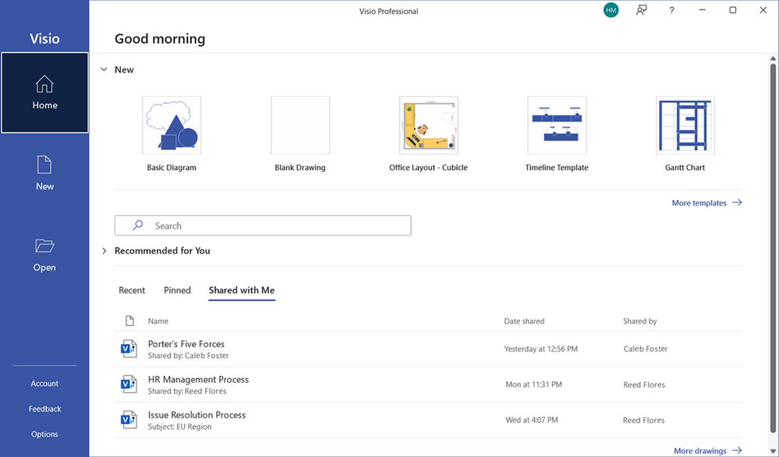Click 'Shared by: Caleb Foster' subtitle
The image size is (779, 457).
pyautogui.click(x=188, y=356)
